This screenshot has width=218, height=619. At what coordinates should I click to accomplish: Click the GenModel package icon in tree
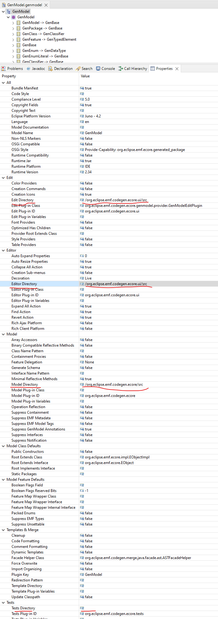pyautogui.click(x=13, y=17)
